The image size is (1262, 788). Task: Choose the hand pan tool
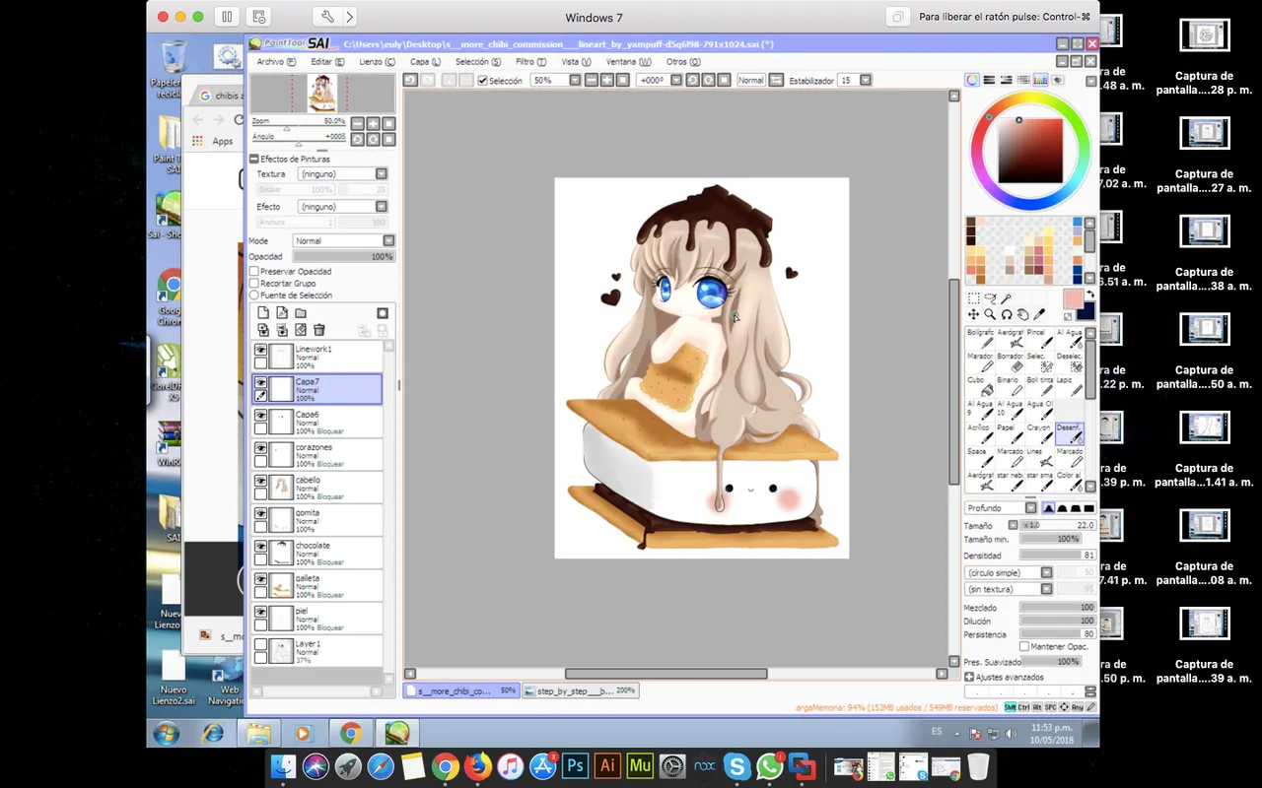(x=1022, y=314)
